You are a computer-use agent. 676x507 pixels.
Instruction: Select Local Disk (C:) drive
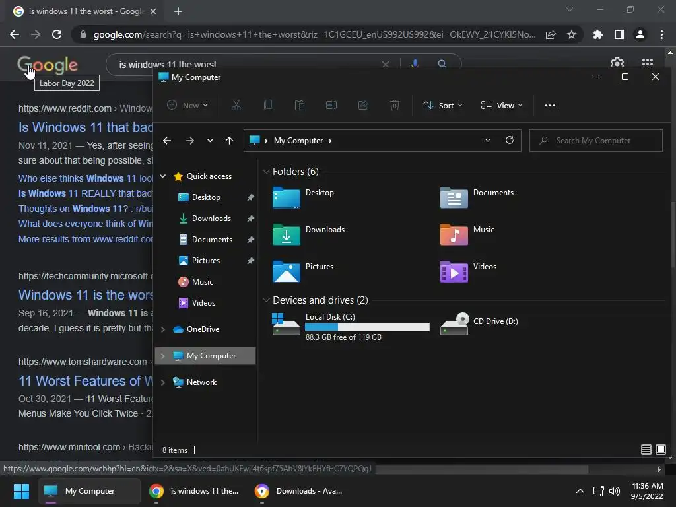coord(351,326)
